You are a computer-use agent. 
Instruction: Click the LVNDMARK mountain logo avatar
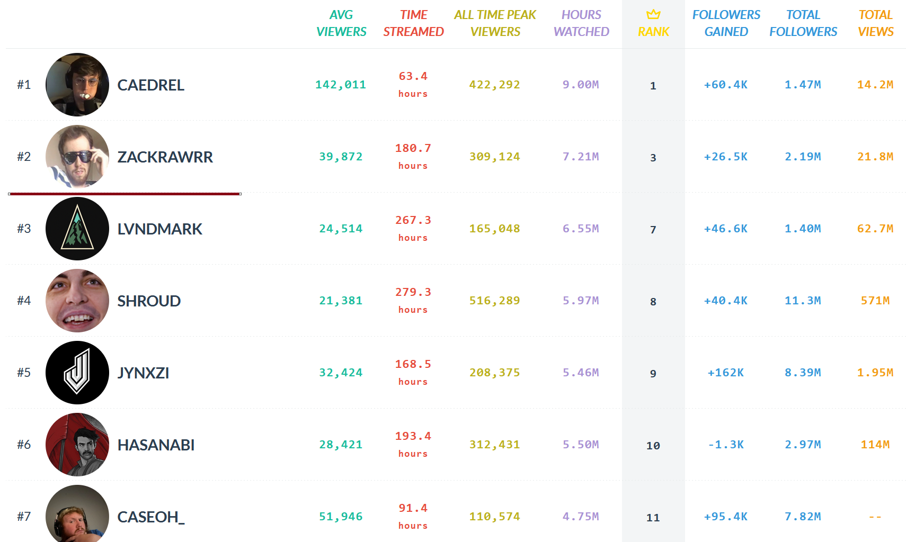coord(77,229)
